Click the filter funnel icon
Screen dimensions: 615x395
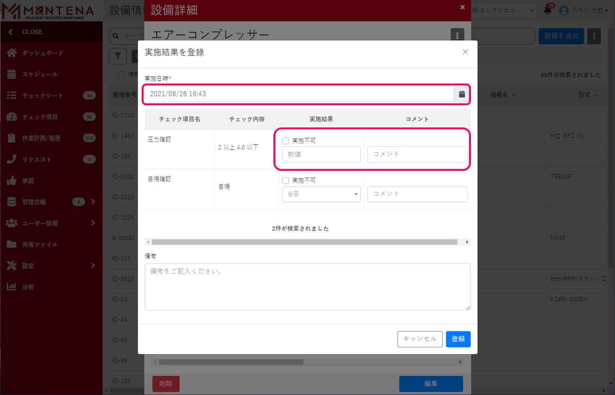coord(118,56)
